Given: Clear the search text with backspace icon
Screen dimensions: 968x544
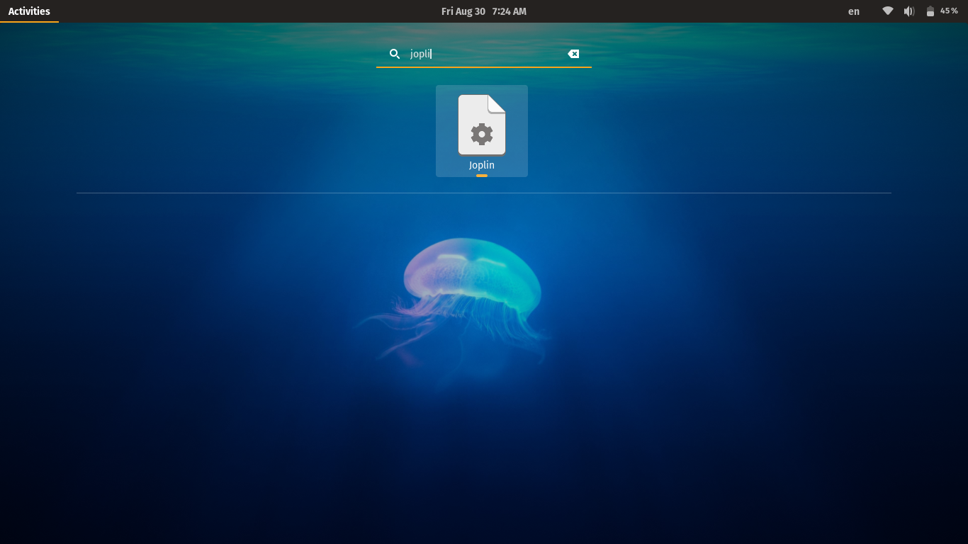Looking at the screenshot, I should 573,54.
